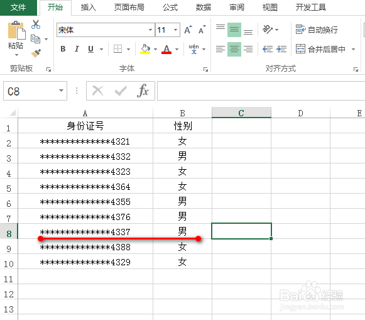Open borders dropdown arrow
Image resolution: width=365 pixels, height=320 pixels.
[x=129, y=49]
